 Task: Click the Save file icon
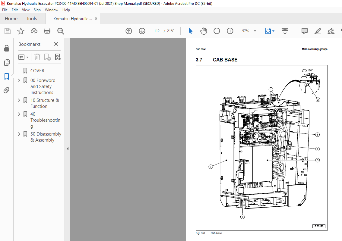8,31
